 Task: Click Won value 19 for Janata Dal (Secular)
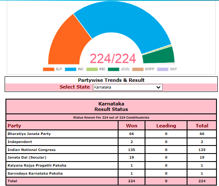pyautogui.click(x=132, y=157)
